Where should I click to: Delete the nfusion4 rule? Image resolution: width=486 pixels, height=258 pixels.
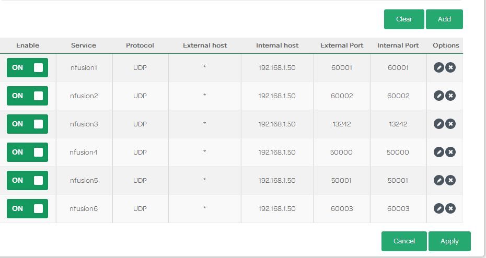[x=450, y=152]
